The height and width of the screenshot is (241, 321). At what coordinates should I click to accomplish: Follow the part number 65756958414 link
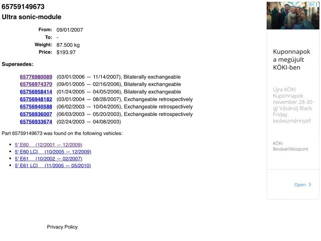(x=36, y=92)
